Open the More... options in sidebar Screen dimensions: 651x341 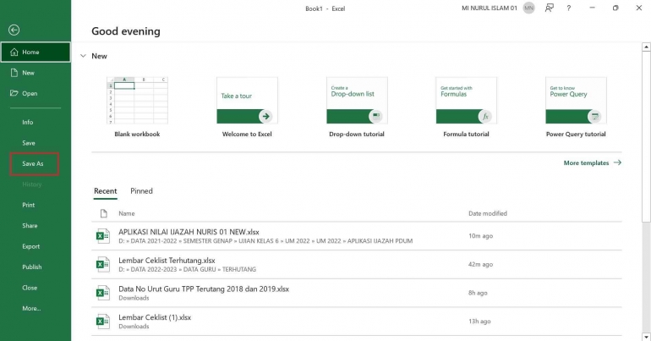click(31, 309)
